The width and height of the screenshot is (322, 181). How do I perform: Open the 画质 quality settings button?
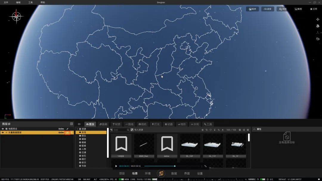click(253, 9)
